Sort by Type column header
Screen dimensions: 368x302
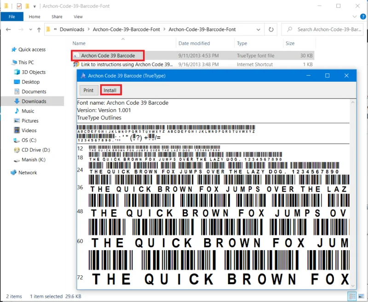point(242,43)
